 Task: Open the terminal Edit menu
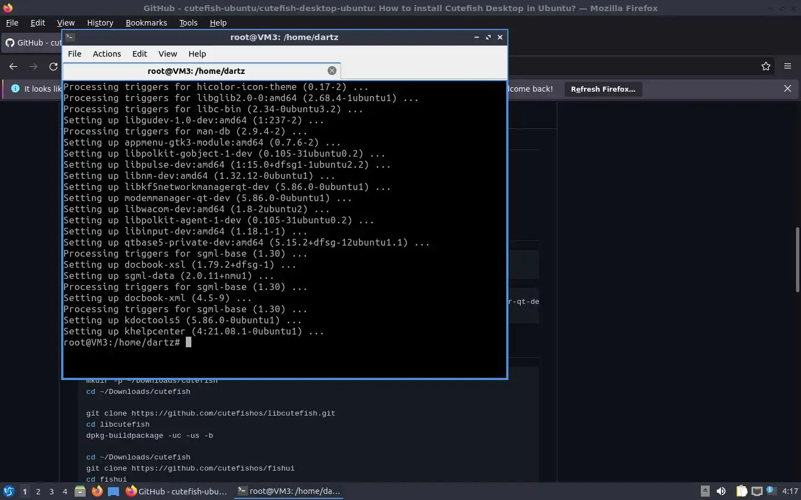(140, 54)
